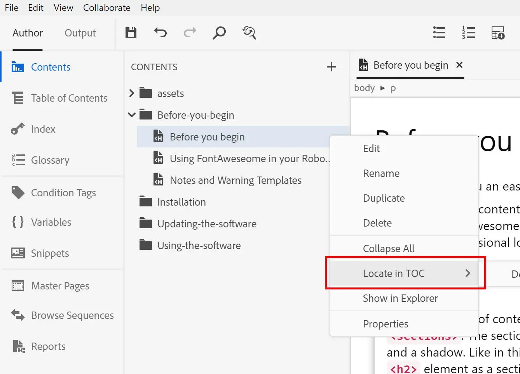Screen dimensions: 520x374
Task: Click the Undo icon in the toolbar
Action: coord(161,33)
